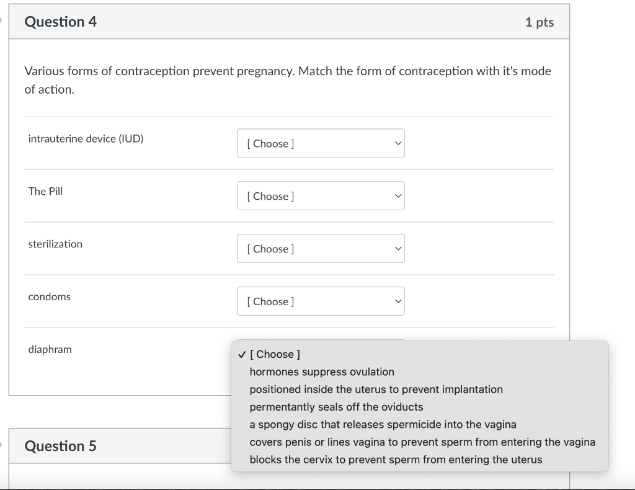This screenshot has width=635, height=490.
Task: Select 'blocks the cervix to prevent sperm' option
Action: (396, 460)
